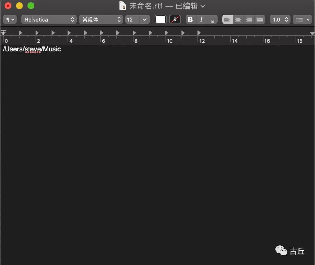
Task: Align text left
Action: [228, 19]
